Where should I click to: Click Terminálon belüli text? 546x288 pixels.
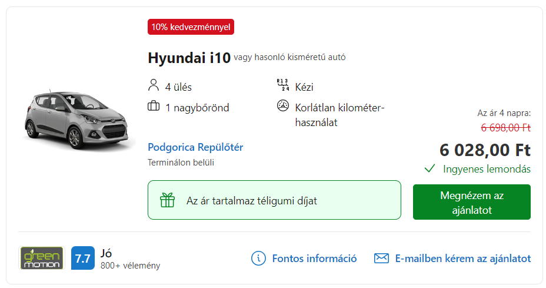[x=181, y=163]
